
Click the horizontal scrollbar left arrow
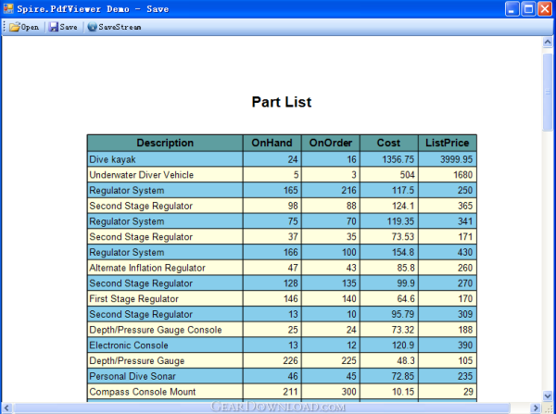click(6, 408)
